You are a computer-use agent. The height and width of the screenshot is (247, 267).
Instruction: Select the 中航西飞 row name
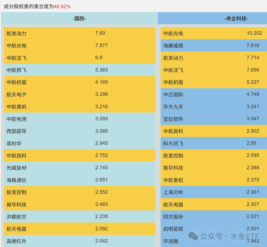click(16, 70)
